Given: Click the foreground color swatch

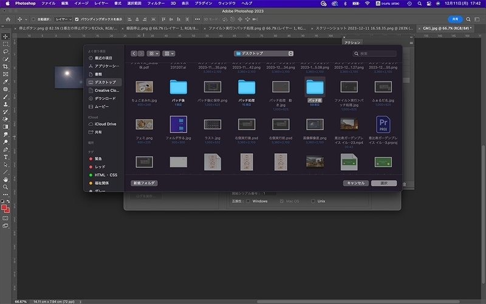Looking at the screenshot, I should [x=4, y=207].
